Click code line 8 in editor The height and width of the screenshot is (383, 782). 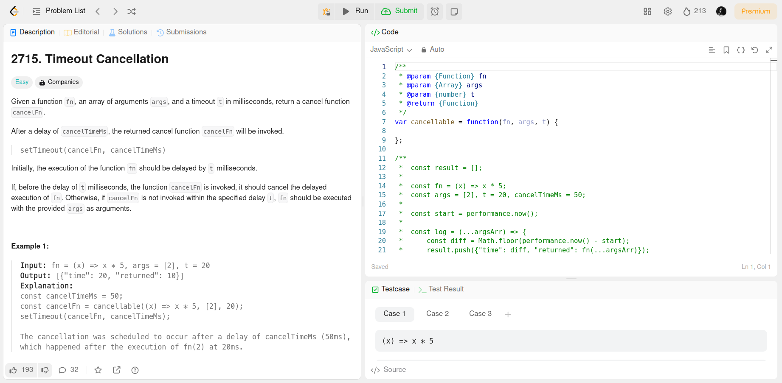582,131
